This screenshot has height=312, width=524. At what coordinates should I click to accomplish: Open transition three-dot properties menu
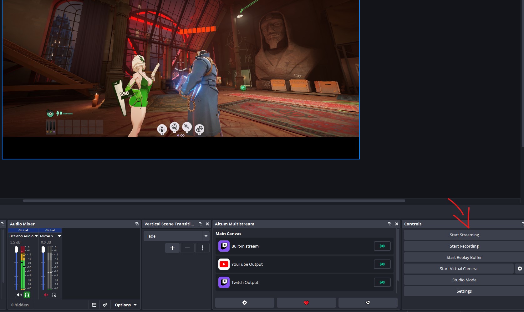(x=202, y=248)
